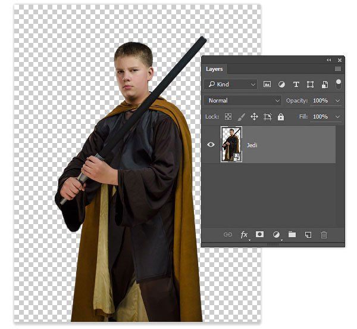The width and height of the screenshot is (357, 329).
Task: Click the Opacity: label
Action: tap(297, 101)
